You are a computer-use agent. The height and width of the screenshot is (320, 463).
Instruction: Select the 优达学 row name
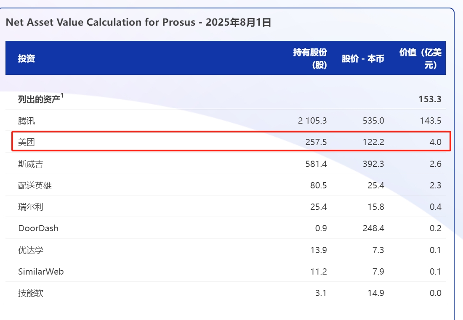(x=31, y=250)
